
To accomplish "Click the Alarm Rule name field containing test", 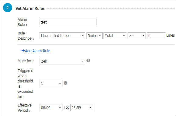I will coord(68,22).
